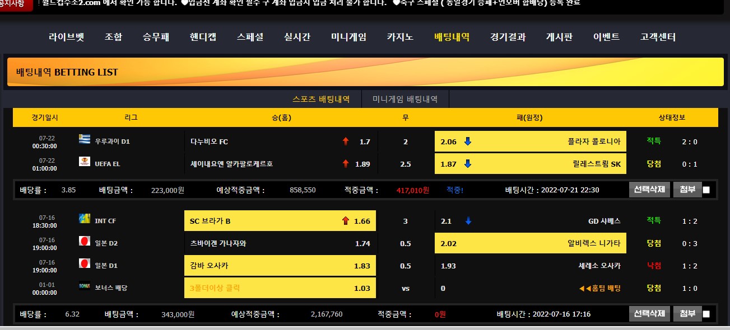This screenshot has height=330, width=730.
Task: Click the UEFA EL league logo icon
Action: click(x=85, y=162)
